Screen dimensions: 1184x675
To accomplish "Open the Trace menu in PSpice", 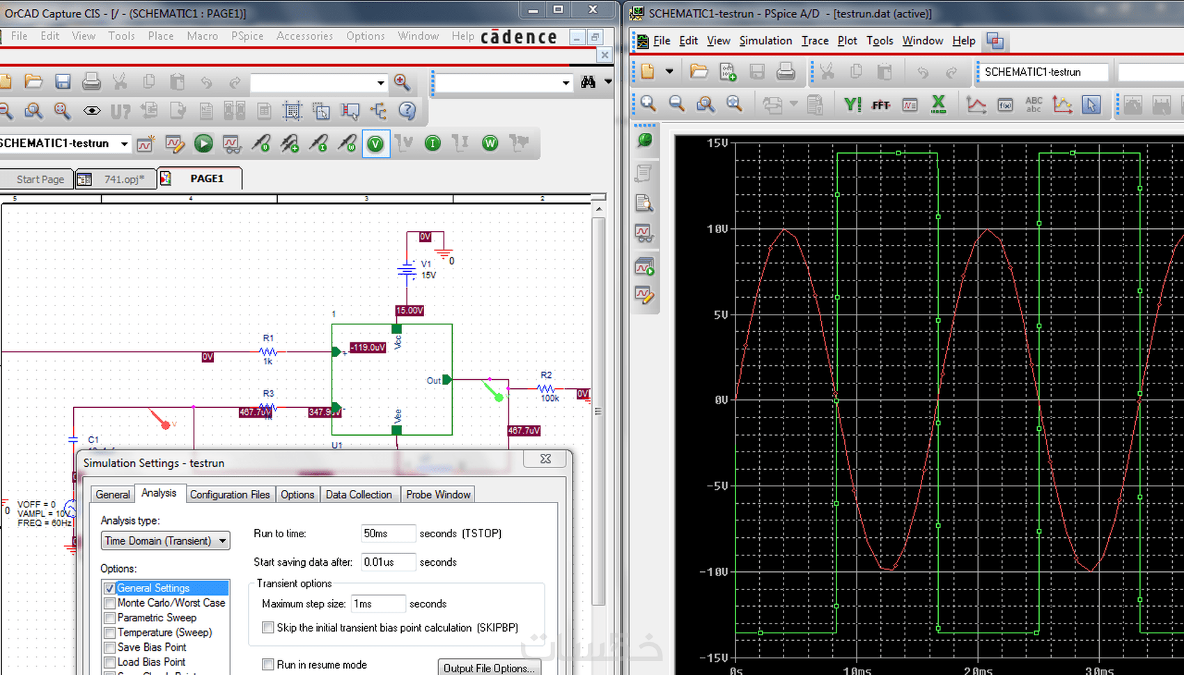I will click(814, 40).
